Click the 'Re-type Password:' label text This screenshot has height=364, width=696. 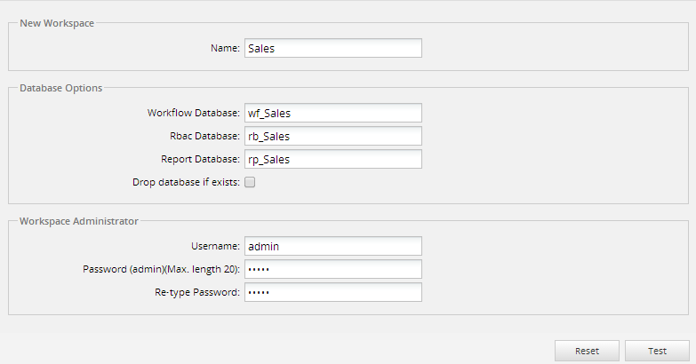[x=196, y=292]
